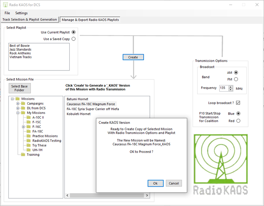Viewport: 264px width, 206px height.
Task: Increase frequency with the up spinner arrow
Action: tap(230, 87)
